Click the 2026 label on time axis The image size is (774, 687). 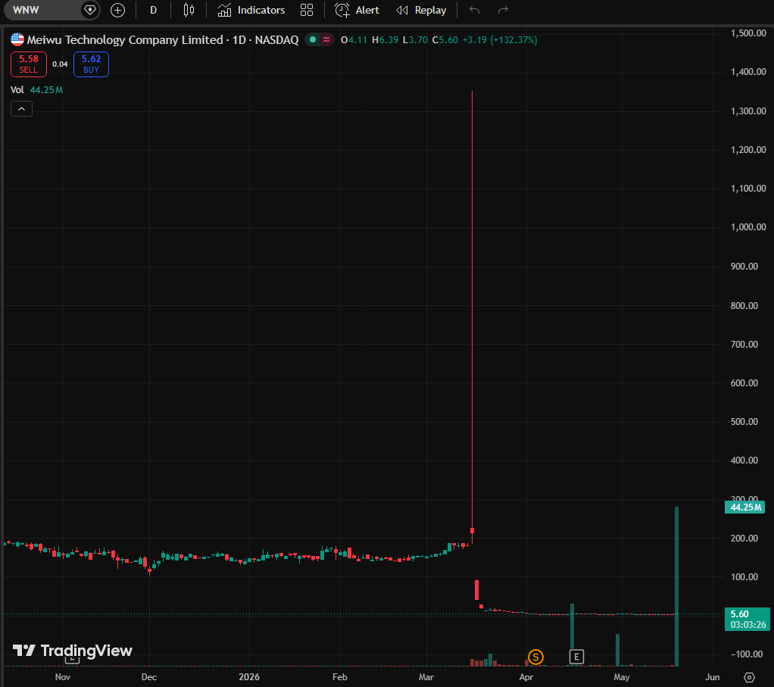pos(249,676)
